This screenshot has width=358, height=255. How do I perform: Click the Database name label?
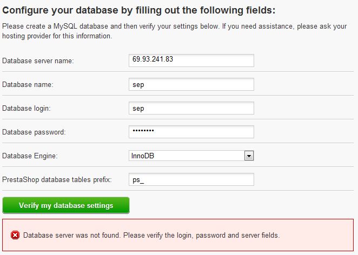(x=28, y=85)
